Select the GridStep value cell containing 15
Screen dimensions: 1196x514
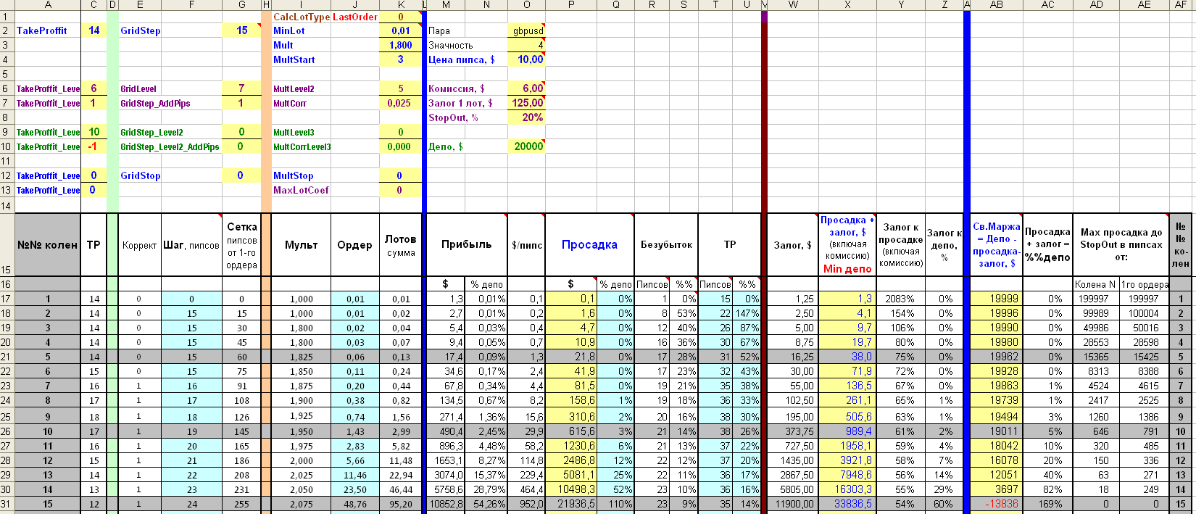point(242,30)
